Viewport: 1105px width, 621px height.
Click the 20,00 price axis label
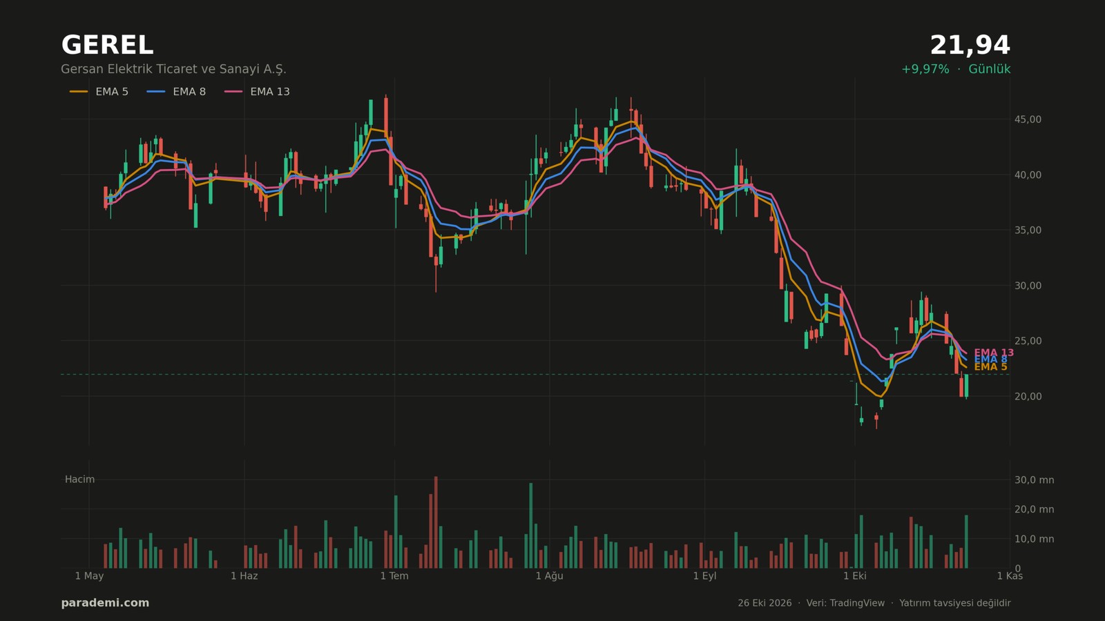coord(1028,396)
